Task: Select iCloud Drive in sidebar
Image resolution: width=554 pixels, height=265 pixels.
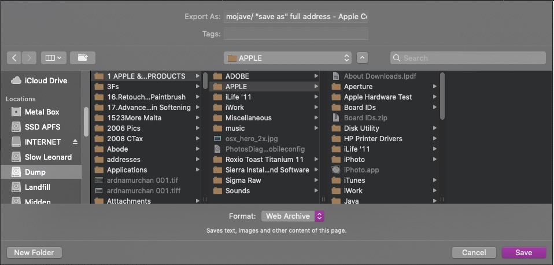Action: (x=46, y=80)
